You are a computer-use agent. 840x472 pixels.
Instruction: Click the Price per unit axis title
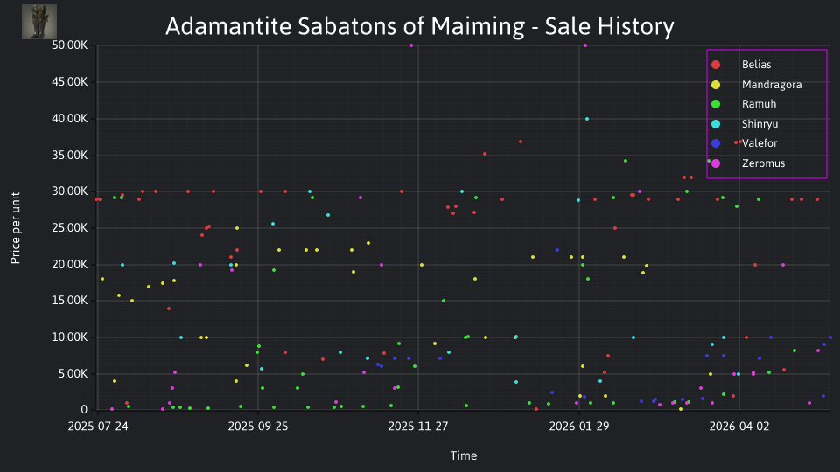(x=16, y=228)
